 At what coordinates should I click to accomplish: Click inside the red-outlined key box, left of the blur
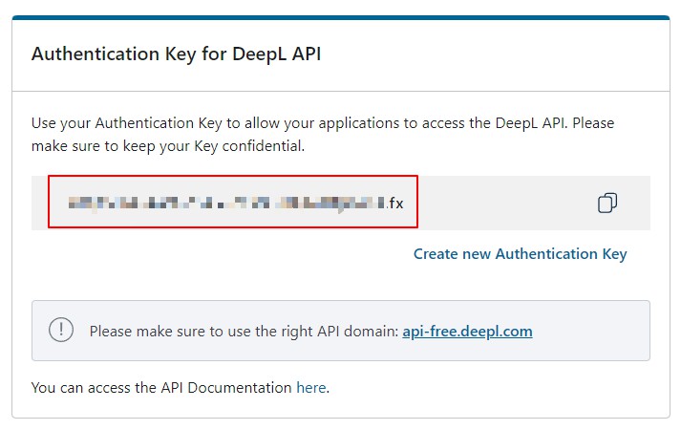[58, 203]
